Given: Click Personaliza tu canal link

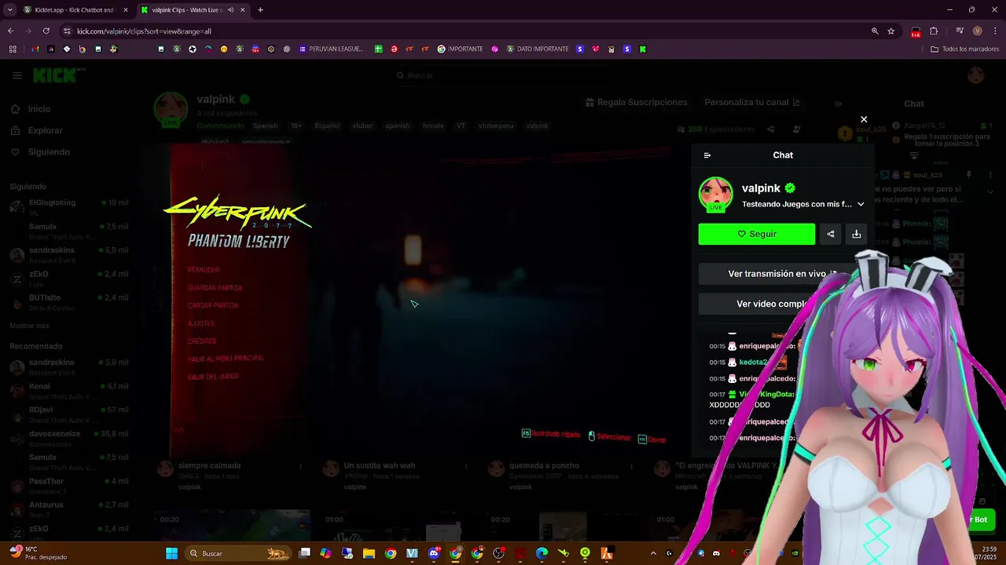Looking at the screenshot, I should (x=752, y=103).
